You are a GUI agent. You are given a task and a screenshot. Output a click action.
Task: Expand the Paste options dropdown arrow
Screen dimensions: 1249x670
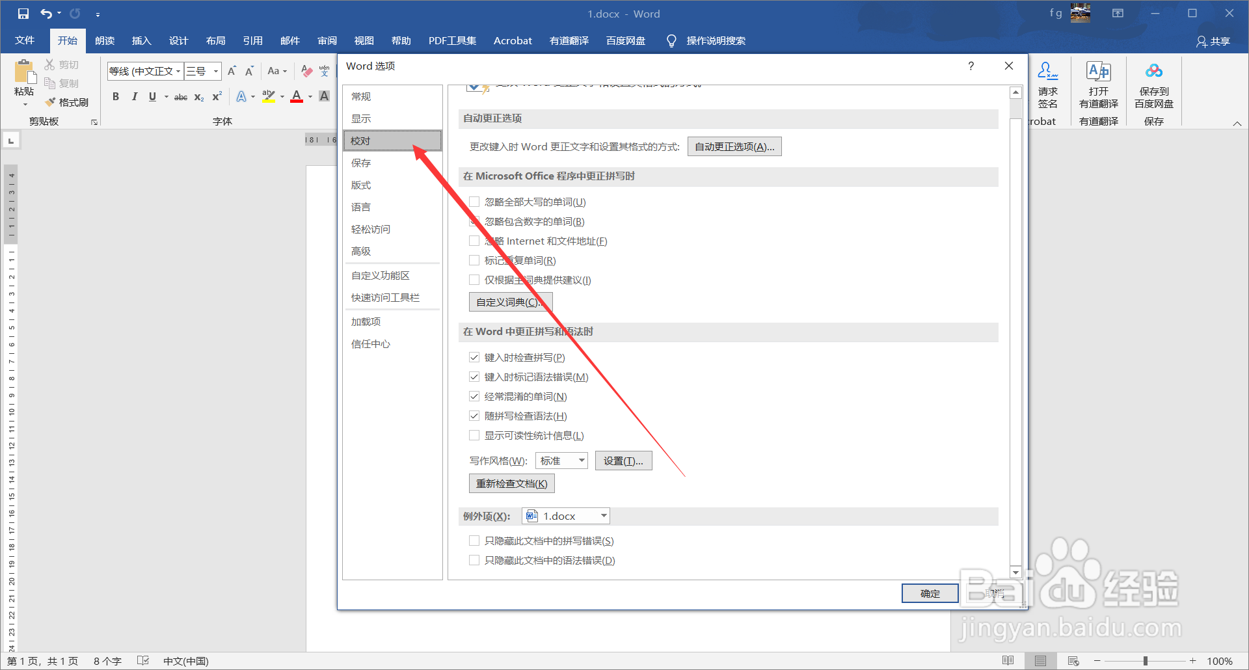[x=25, y=104]
